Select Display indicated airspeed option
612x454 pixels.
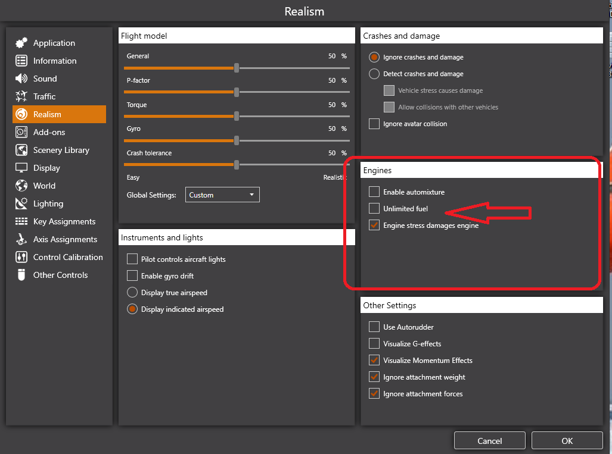point(132,309)
